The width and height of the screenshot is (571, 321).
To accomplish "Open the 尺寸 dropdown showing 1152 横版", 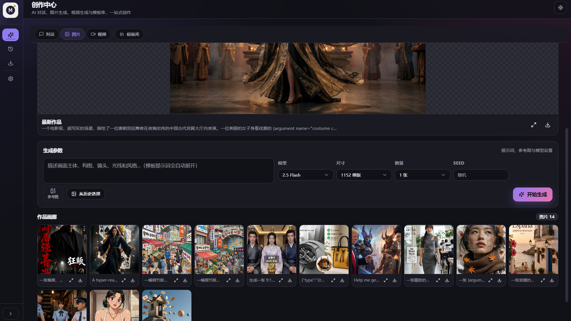I will pyautogui.click(x=364, y=175).
